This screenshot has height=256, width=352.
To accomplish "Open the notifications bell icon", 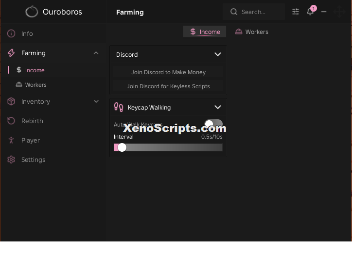I will click(x=310, y=11).
